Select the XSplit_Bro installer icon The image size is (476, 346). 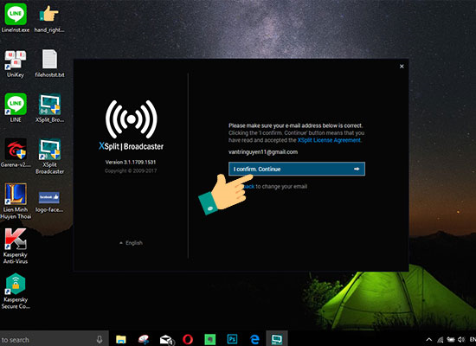tap(49, 108)
